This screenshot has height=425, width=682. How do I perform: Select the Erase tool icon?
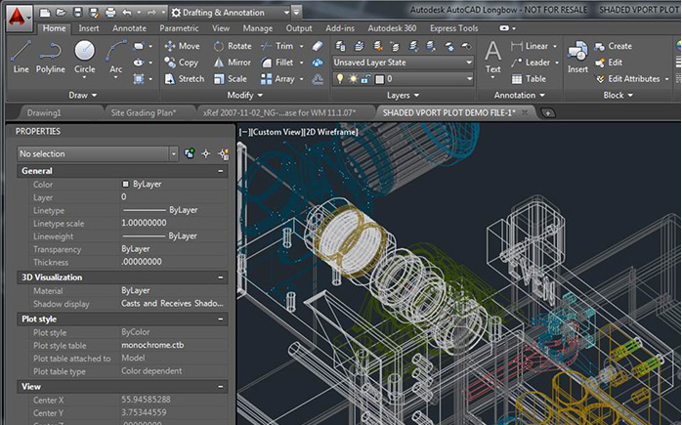[318, 46]
